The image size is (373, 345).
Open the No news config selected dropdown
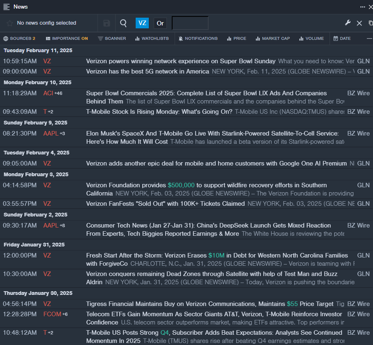point(46,23)
